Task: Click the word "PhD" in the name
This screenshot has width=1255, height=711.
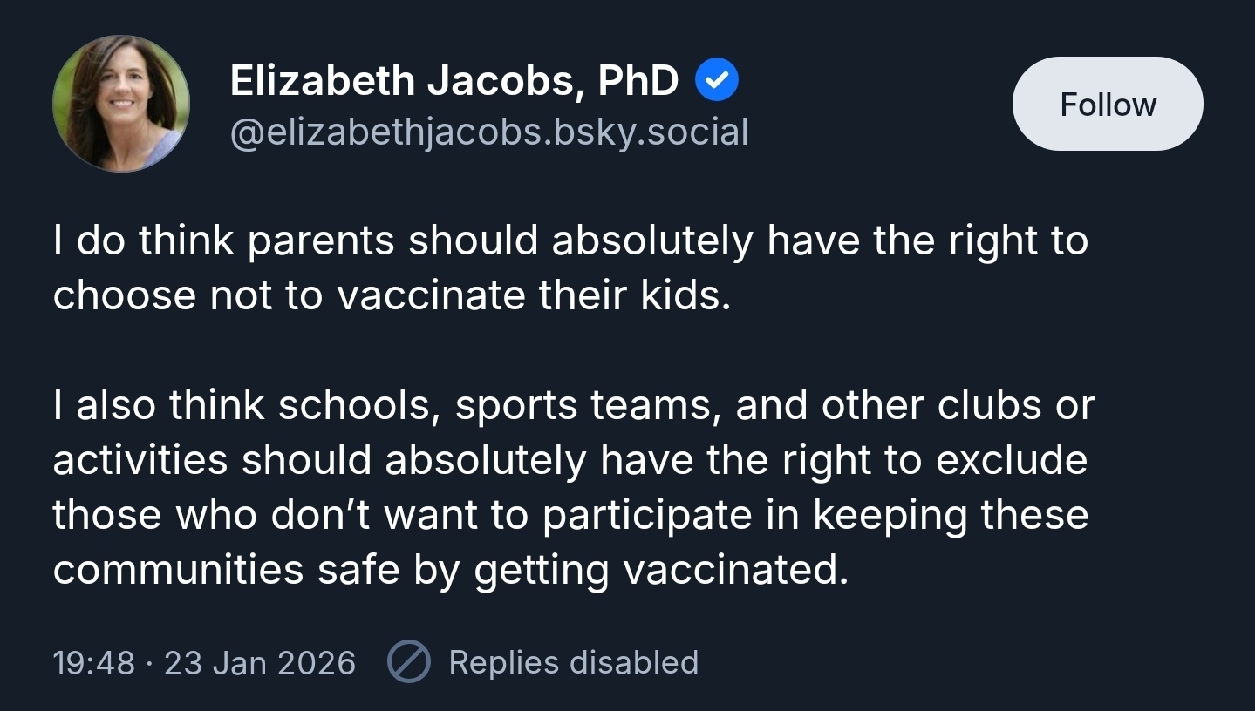Action: (638, 81)
